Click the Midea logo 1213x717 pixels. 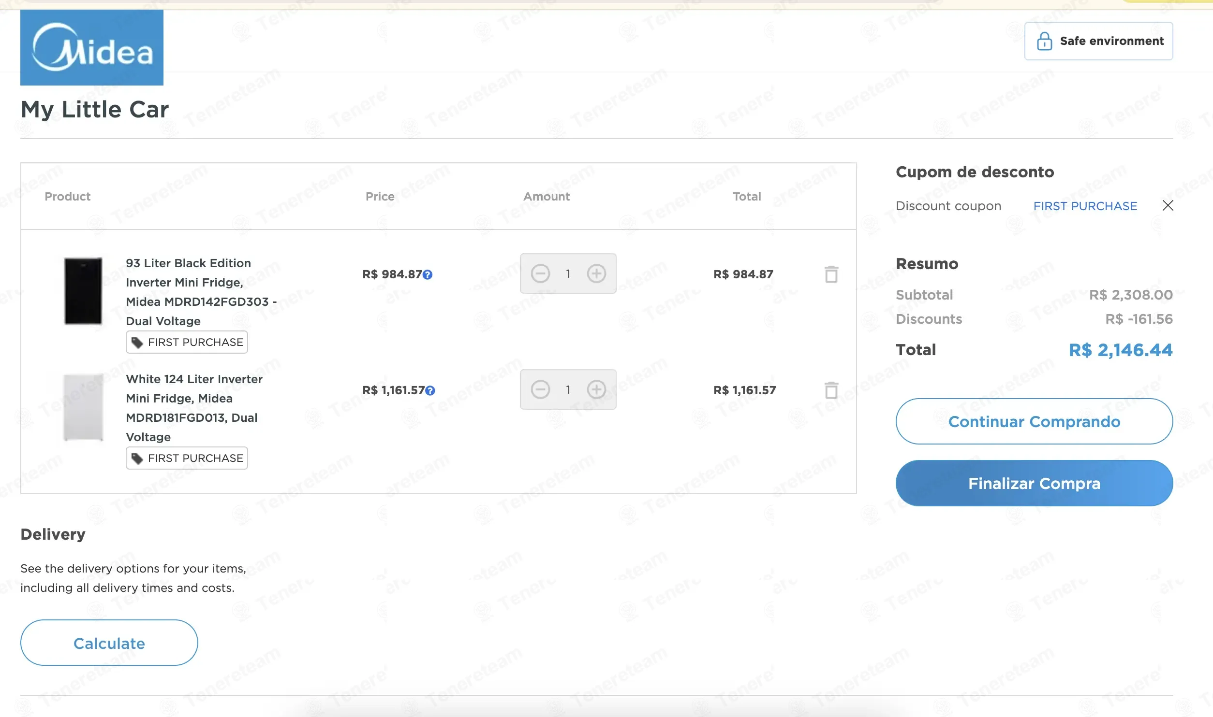pos(92,47)
